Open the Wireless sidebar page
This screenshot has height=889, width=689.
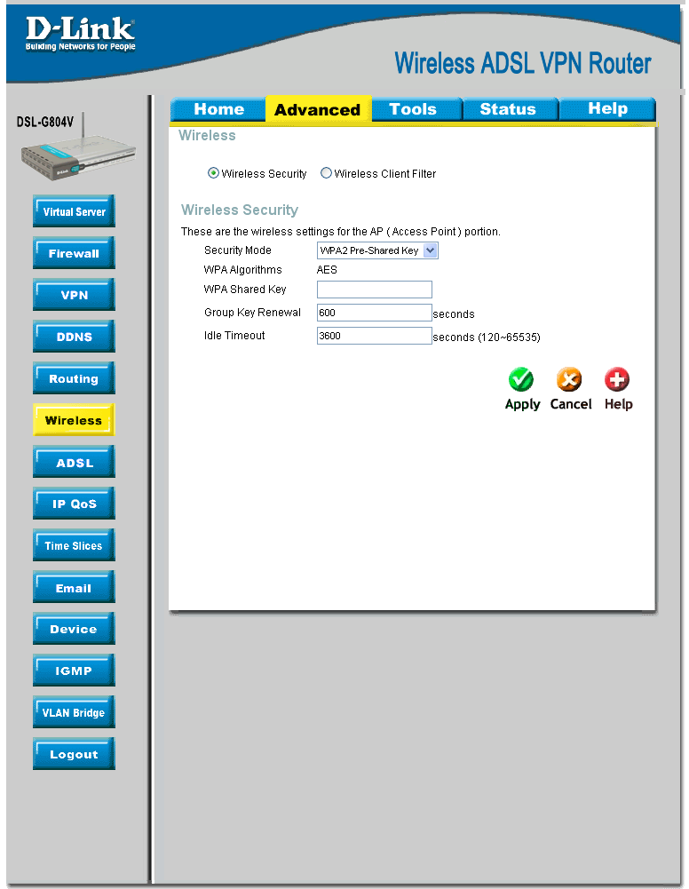[75, 420]
